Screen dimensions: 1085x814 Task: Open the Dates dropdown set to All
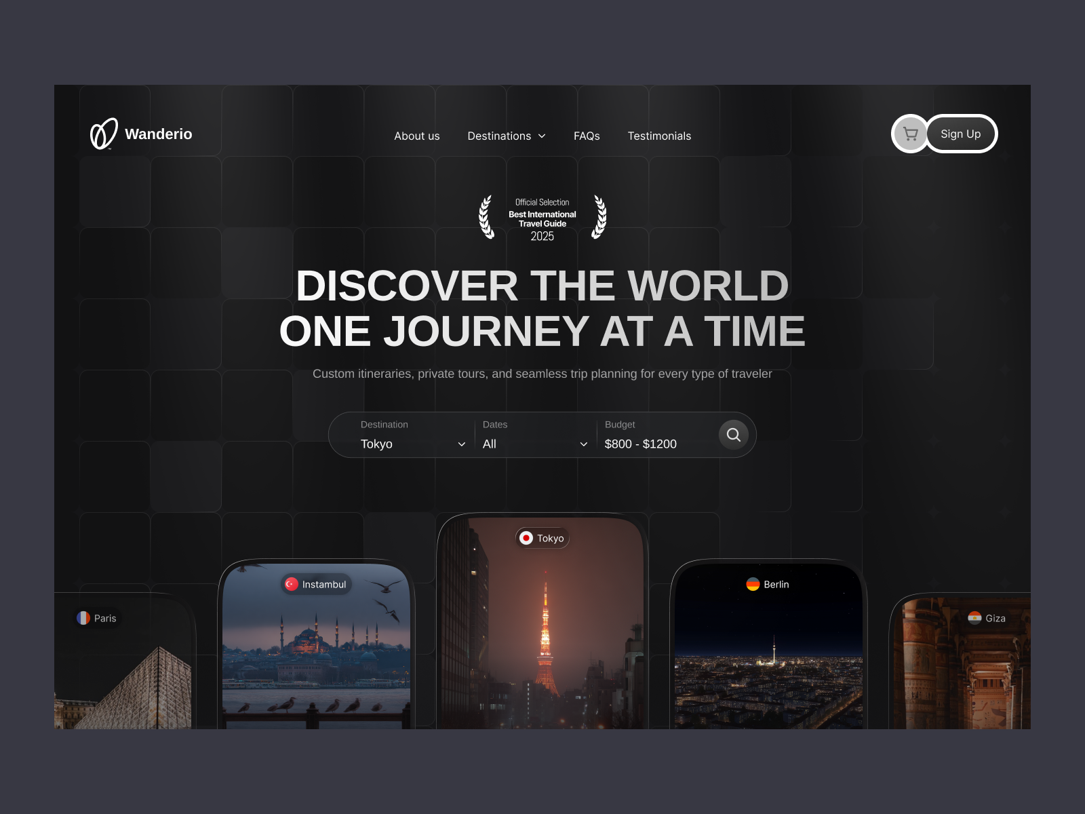tap(532, 438)
